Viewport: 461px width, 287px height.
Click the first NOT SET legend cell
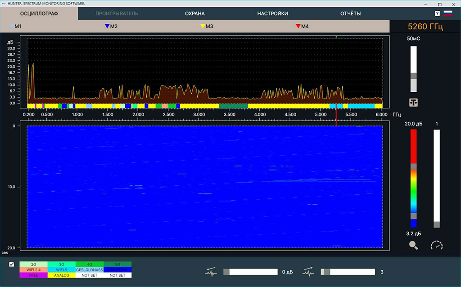coord(90,275)
